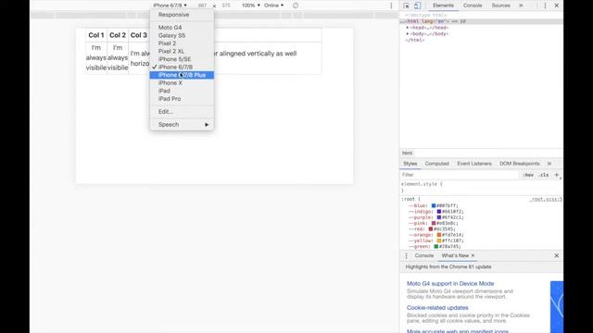Show more Styles pane tabs chevron
593x333 pixels.
[x=549, y=164]
